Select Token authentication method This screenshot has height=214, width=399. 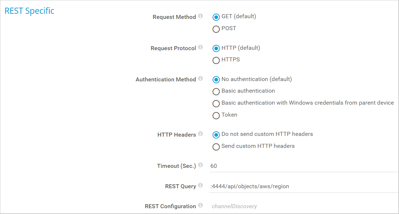pyautogui.click(x=216, y=116)
